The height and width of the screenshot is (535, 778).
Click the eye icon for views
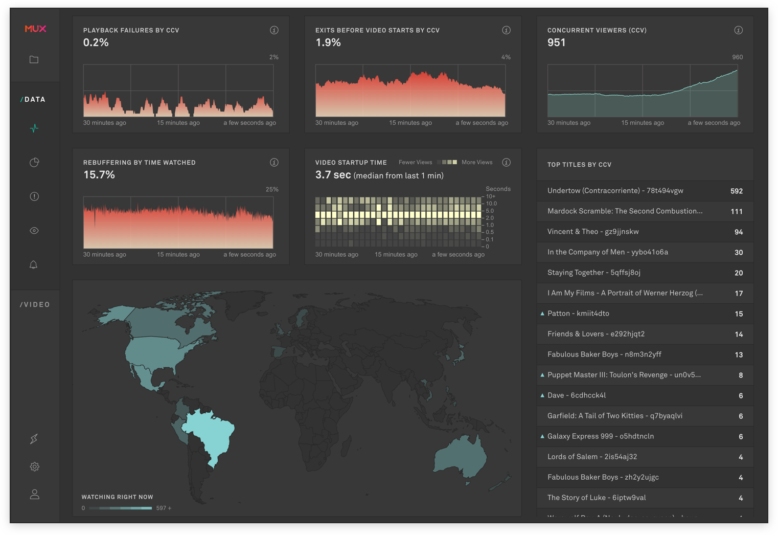click(x=34, y=230)
